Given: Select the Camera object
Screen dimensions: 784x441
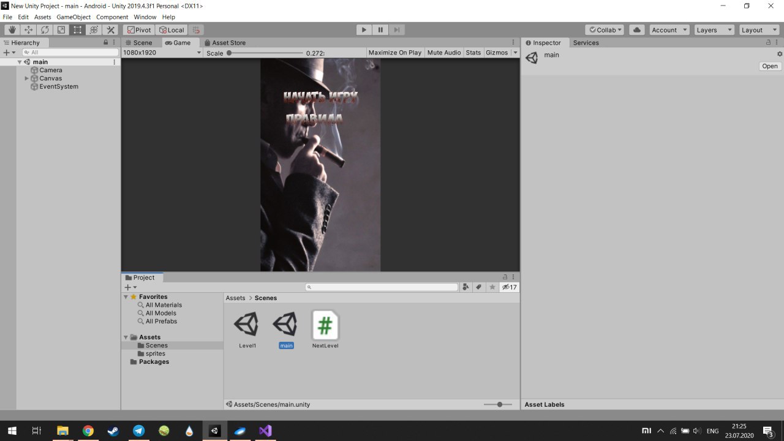Looking at the screenshot, I should pyautogui.click(x=51, y=70).
